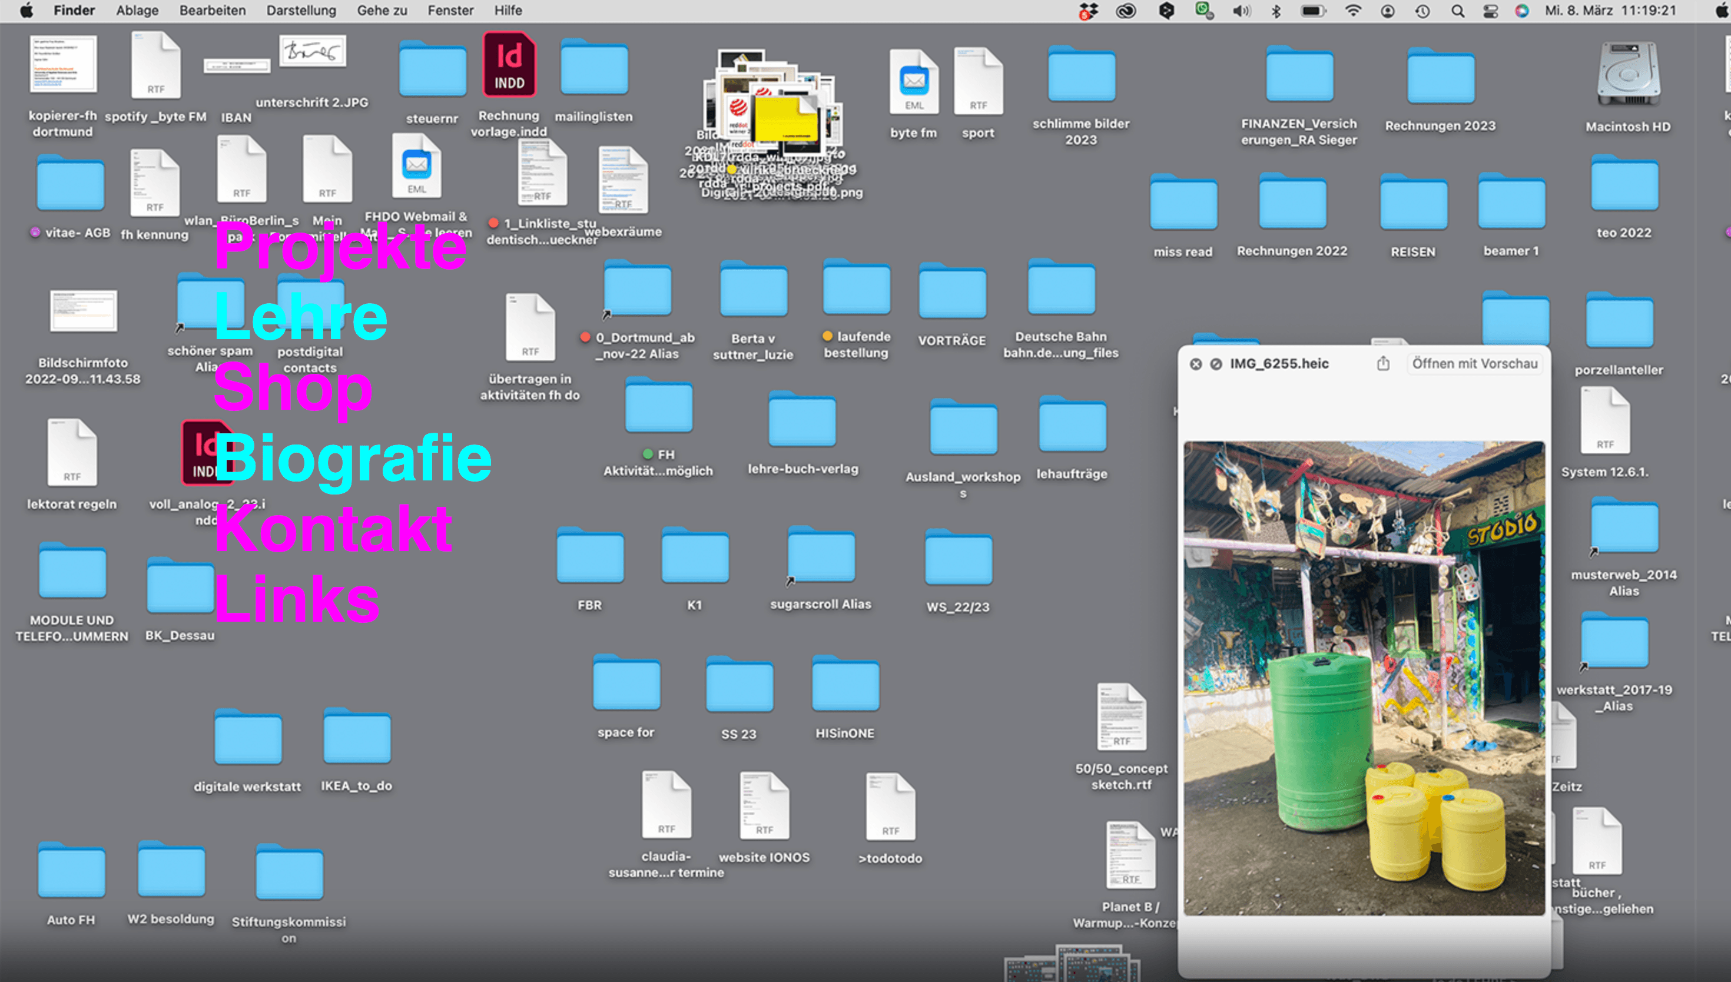Click the Öffnen mit Vorschau button
The width and height of the screenshot is (1731, 982).
(x=1474, y=363)
